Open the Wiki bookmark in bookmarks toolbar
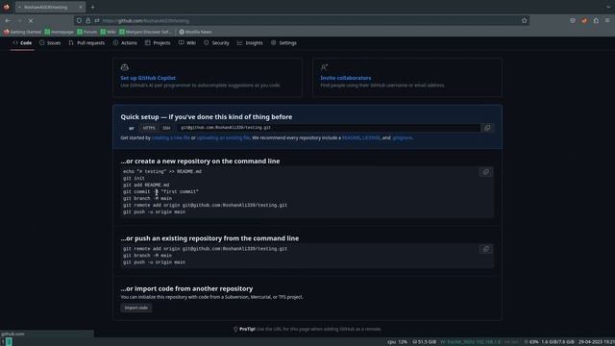The image size is (615, 346). (108, 32)
